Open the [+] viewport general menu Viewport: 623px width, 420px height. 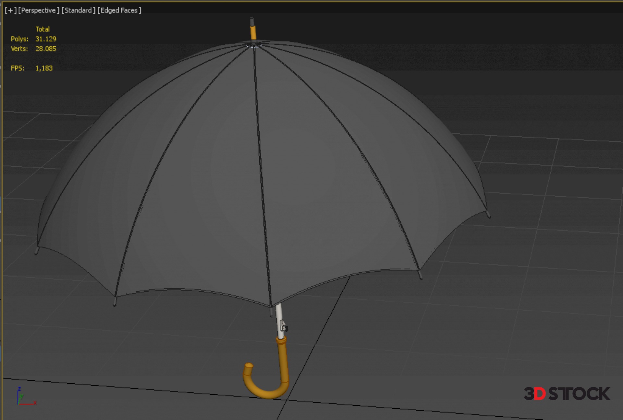click(10, 10)
